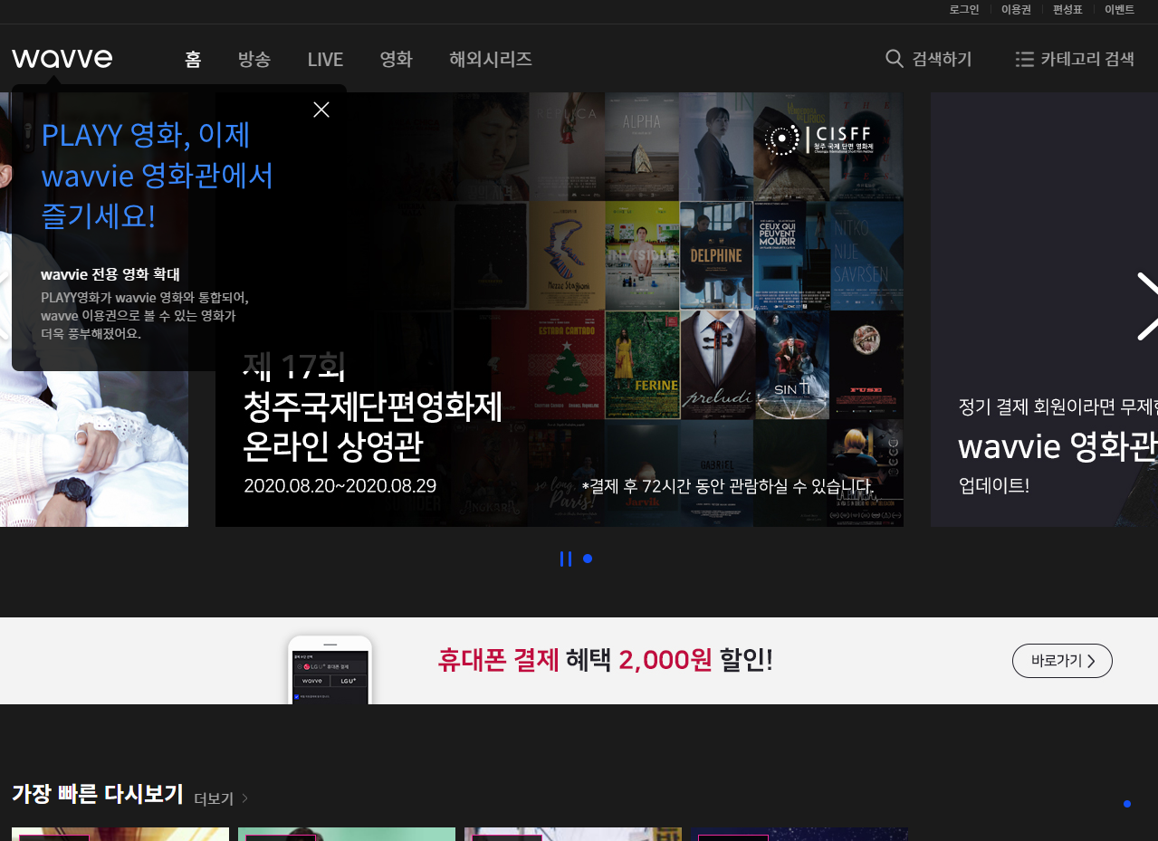
Task: Click the 가장 빠른 다시보기 heading
Action: tap(98, 795)
